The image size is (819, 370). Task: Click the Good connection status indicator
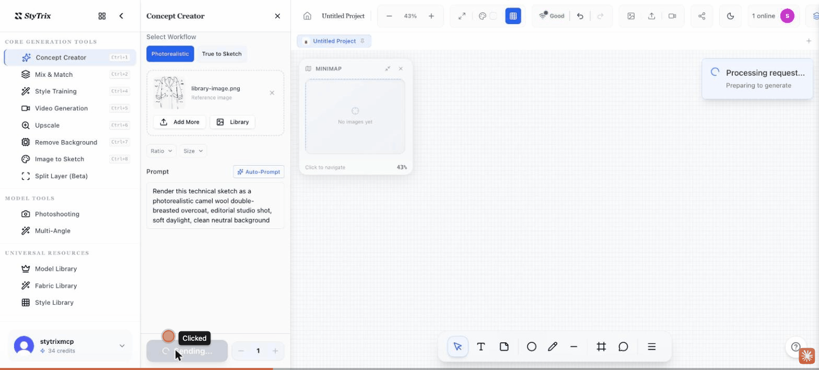552,16
